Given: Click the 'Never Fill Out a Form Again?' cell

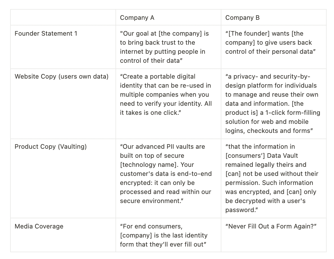Looking at the screenshot, I should 271,226.
